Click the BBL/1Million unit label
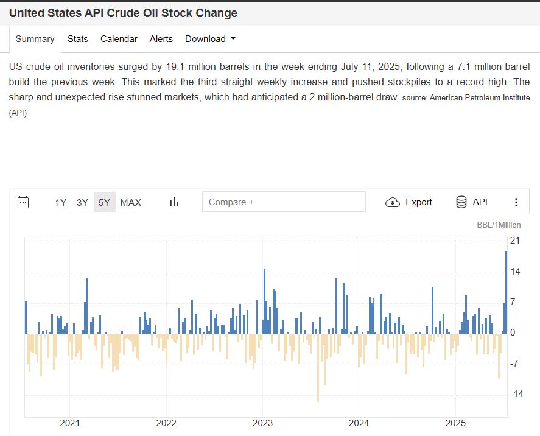540x436 pixels. coord(499,225)
